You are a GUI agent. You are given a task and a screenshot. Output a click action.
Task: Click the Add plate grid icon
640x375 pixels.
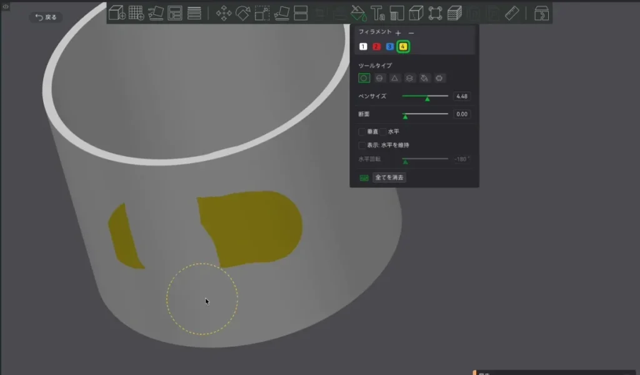[136, 13]
